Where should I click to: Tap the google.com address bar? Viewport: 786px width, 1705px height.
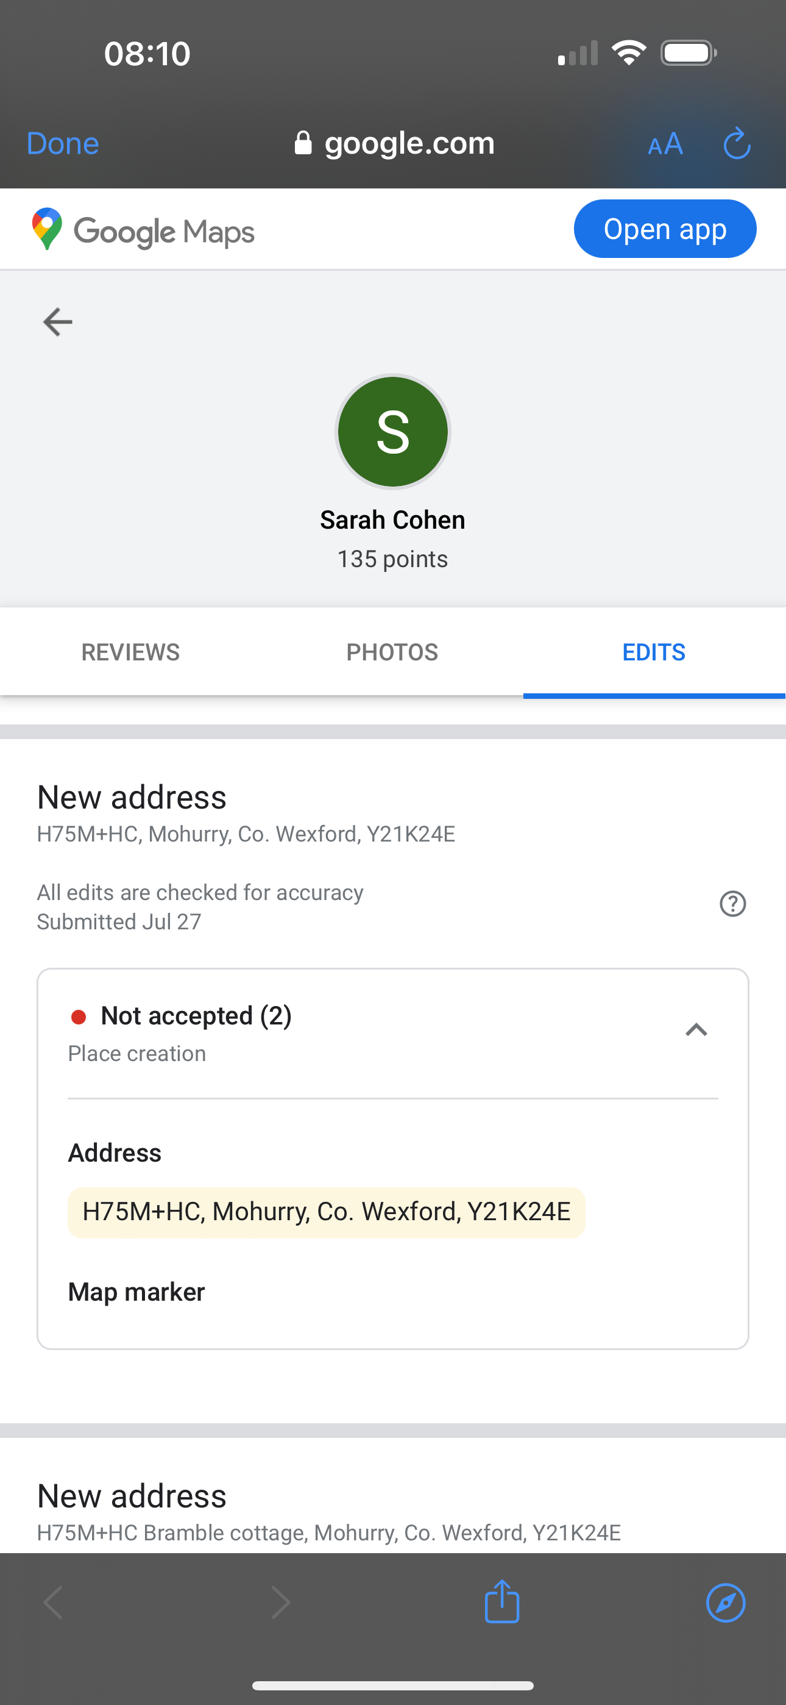(395, 143)
